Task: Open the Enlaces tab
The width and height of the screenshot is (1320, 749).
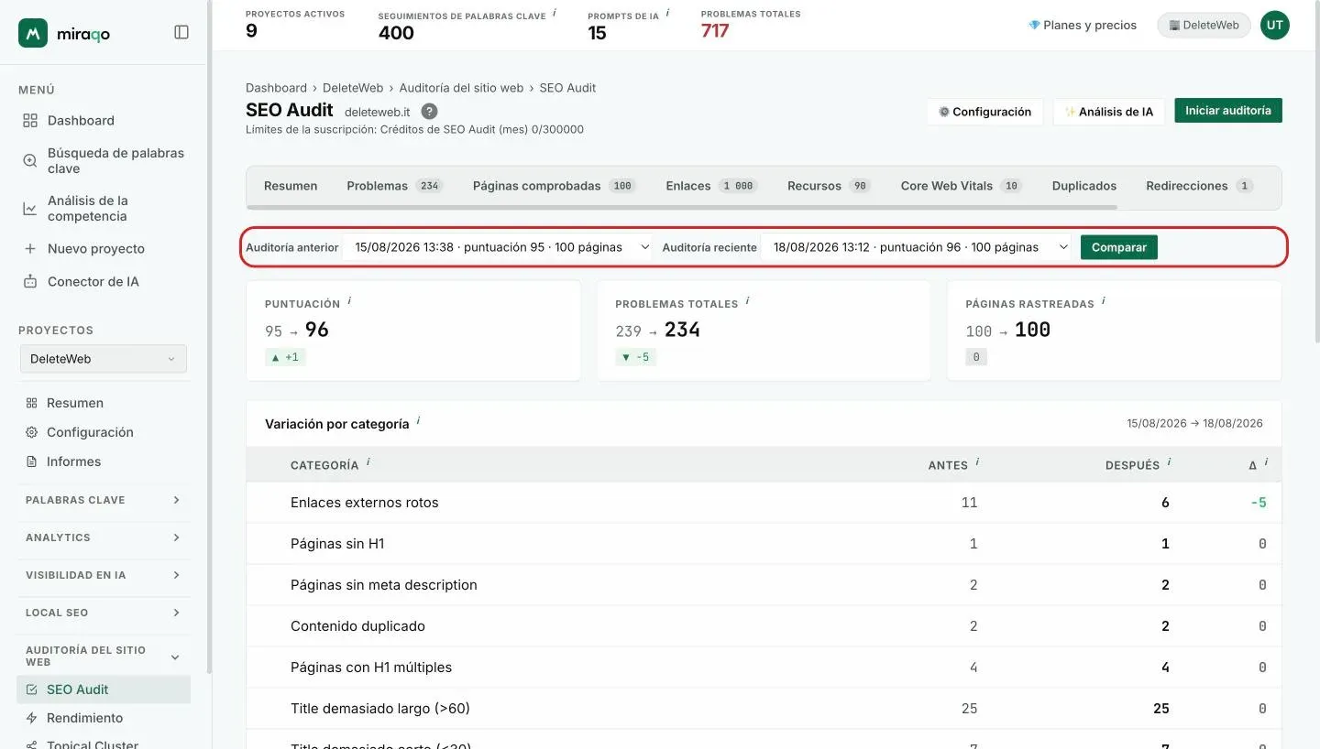Action: tap(711, 186)
